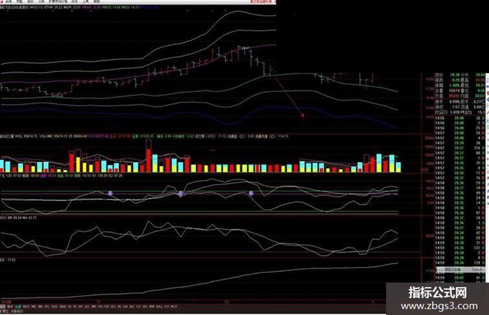The image size is (489, 315).
Task: Open the 报价 menu
Action: pos(31,2)
